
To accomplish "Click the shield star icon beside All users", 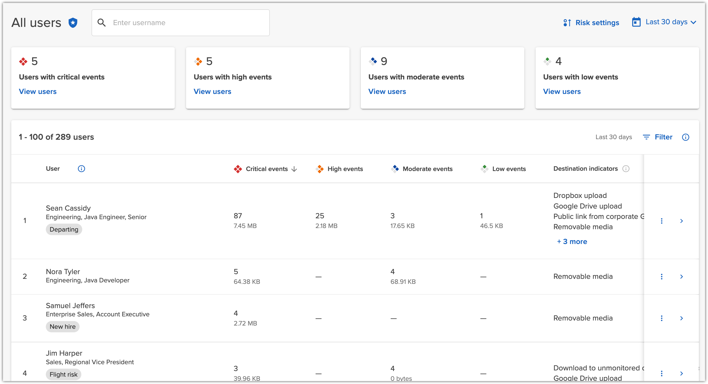I will 73,23.
